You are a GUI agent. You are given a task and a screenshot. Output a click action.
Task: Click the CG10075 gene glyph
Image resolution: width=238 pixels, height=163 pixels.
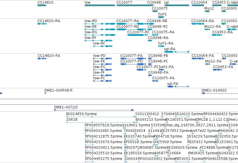click(x=155, y=11)
